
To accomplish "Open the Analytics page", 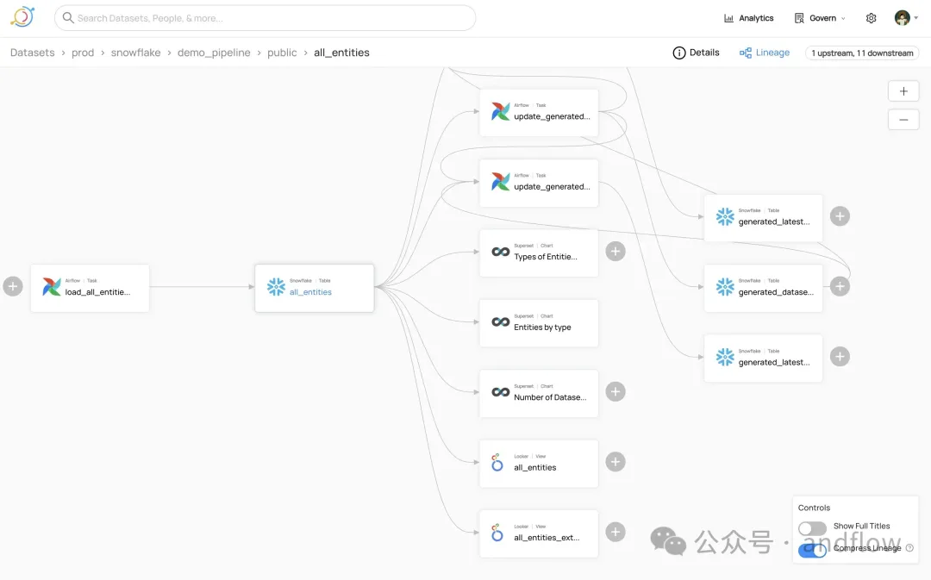I will [748, 18].
